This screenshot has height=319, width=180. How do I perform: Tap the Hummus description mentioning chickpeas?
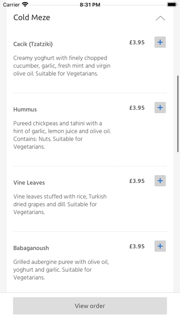point(62,135)
